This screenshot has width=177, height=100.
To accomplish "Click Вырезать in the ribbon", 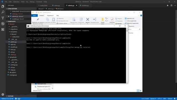I will 60,18.
